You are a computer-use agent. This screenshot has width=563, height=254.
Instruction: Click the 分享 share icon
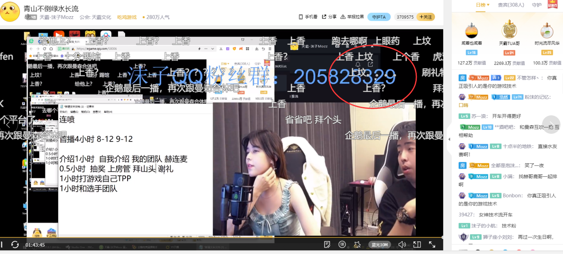tap(324, 17)
